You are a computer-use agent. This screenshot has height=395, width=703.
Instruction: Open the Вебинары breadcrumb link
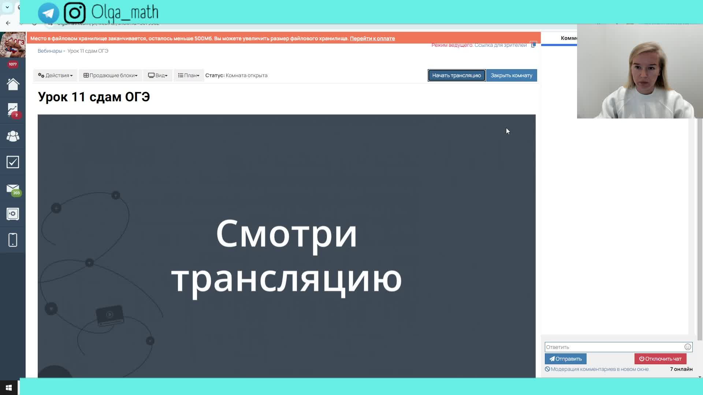[x=50, y=51]
